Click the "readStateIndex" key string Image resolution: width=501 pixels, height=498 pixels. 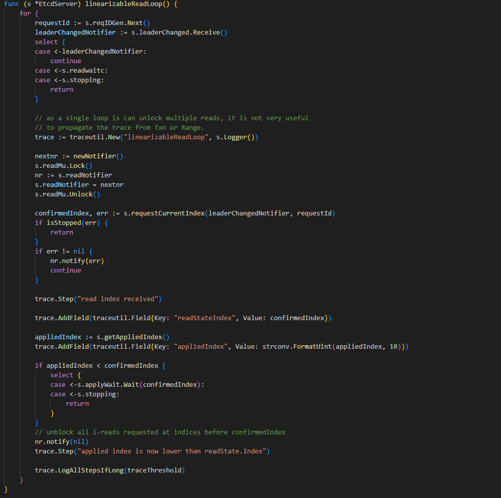(x=204, y=318)
